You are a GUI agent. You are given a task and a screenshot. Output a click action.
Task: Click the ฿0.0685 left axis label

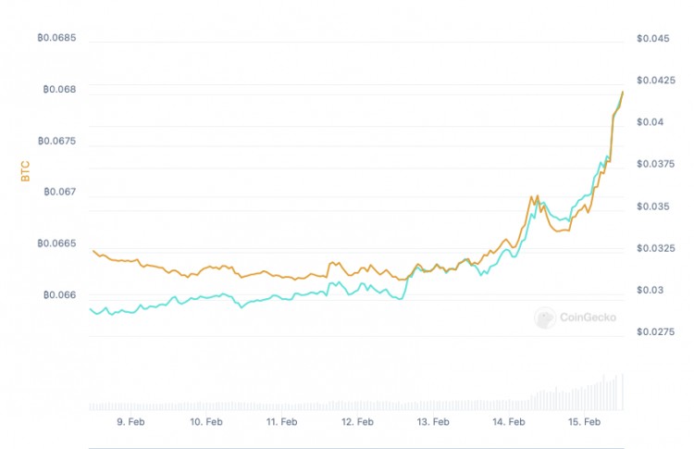(x=57, y=39)
